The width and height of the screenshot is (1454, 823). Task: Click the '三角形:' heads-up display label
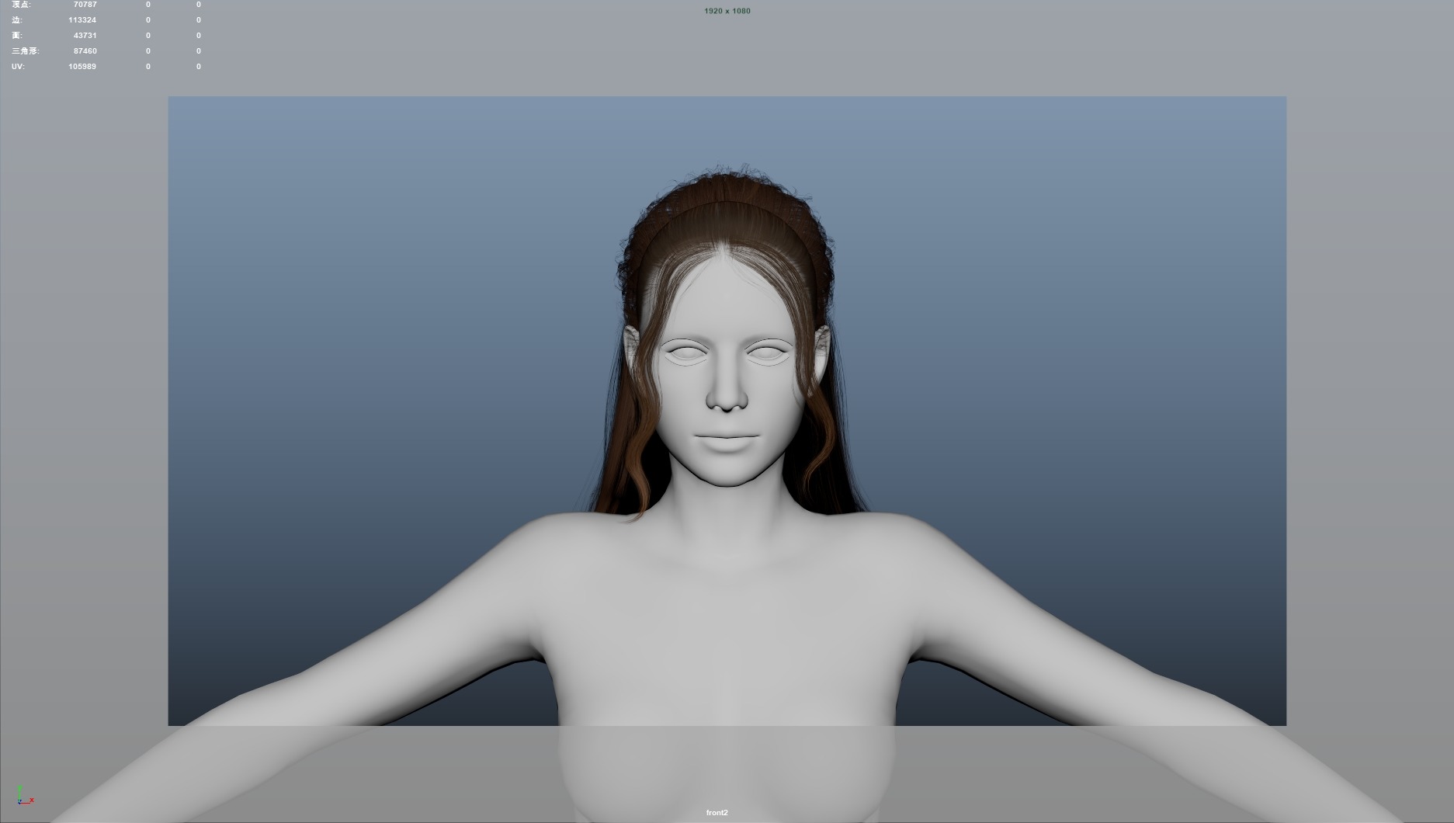point(26,51)
